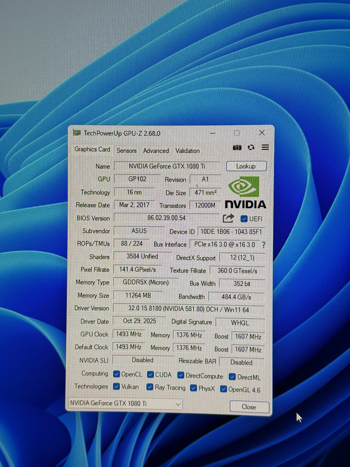Image resolution: width=350 pixels, height=467 pixels.
Task: Click the Bus Width value 352 bit
Action: coord(242,284)
